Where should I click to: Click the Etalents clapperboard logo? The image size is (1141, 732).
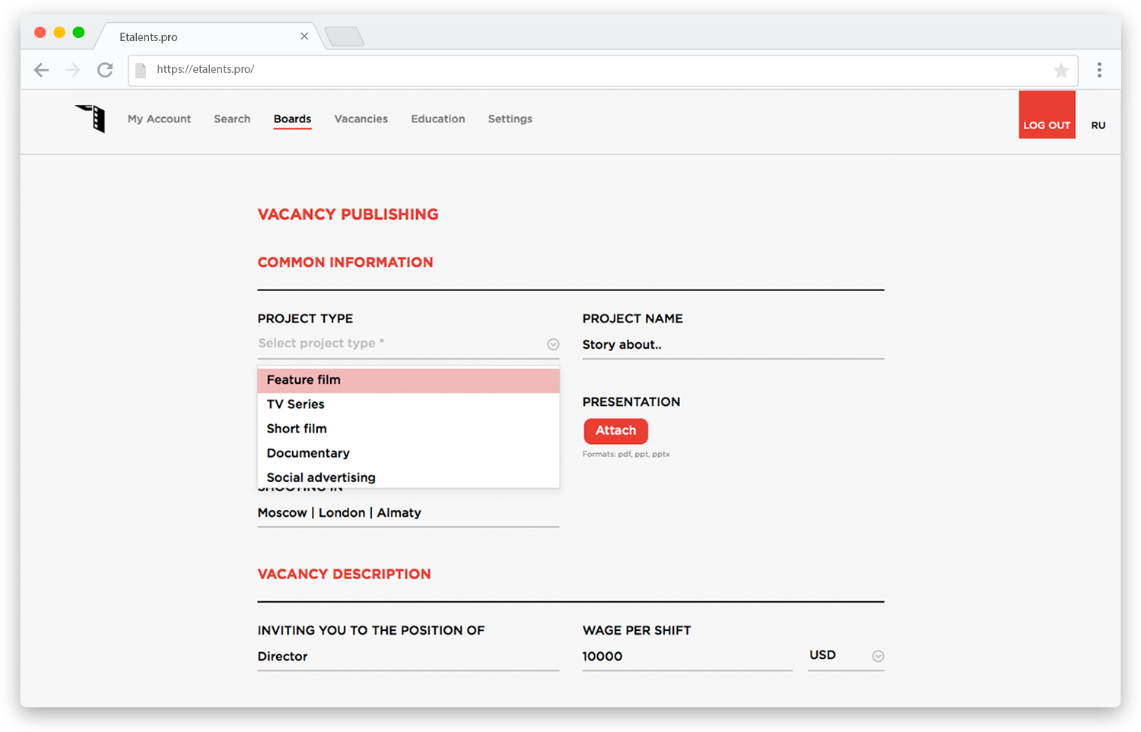(x=91, y=119)
